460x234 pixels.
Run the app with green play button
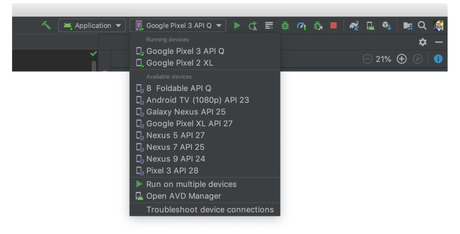pos(237,26)
